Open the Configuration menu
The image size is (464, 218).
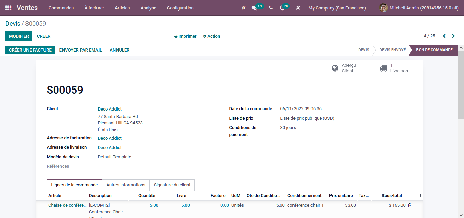[x=180, y=8]
